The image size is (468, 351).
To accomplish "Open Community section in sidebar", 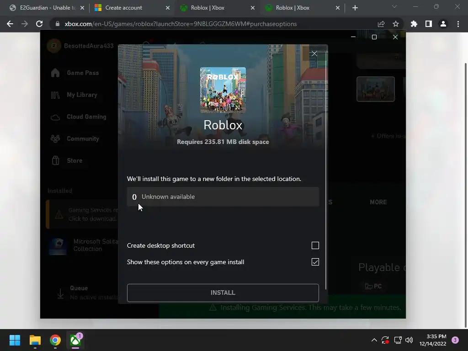I will pyautogui.click(x=83, y=138).
